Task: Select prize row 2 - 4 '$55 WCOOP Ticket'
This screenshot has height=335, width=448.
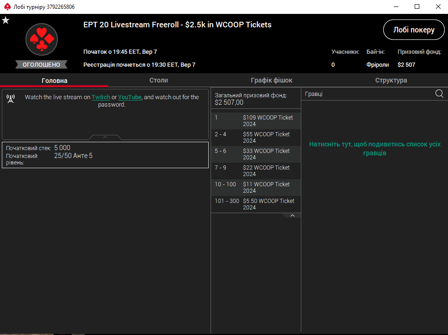Action: click(256, 137)
